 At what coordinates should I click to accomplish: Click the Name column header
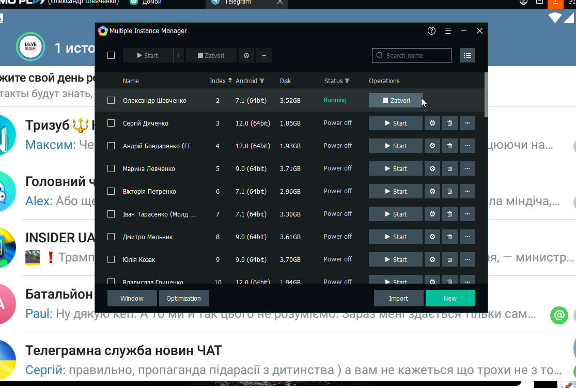coord(131,81)
